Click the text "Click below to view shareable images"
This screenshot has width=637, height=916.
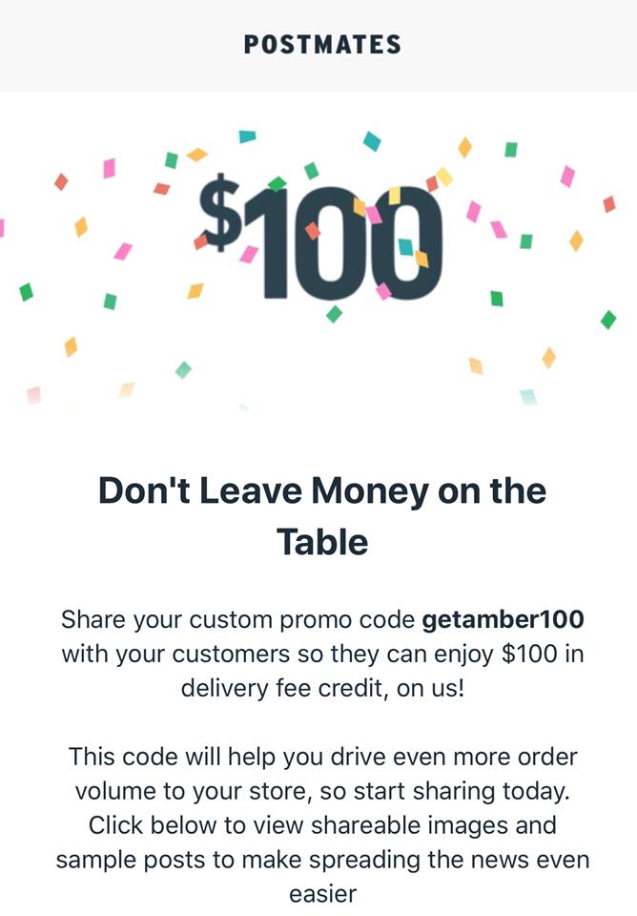(x=322, y=823)
